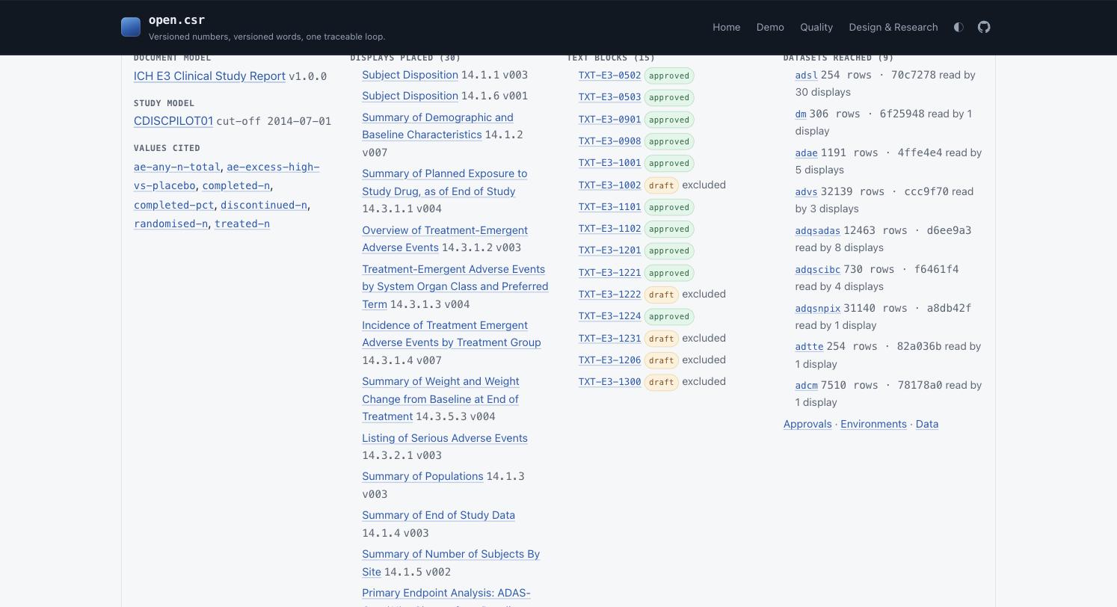Open the treated-n value link
Viewport: 1117px width, 607px height.
(x=242, y=224)
